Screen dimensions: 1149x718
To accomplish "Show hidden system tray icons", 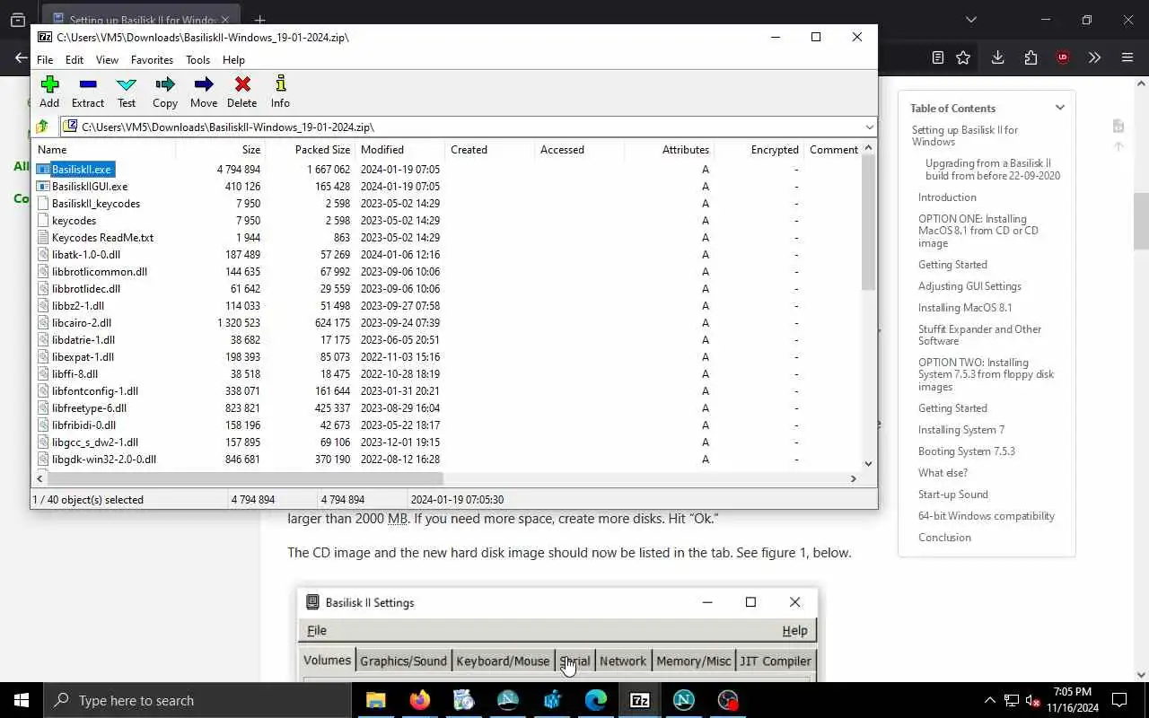I will [x=990, y=700].
